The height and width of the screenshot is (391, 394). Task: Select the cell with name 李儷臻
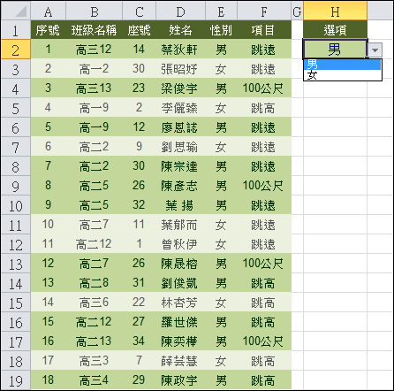pos(180,108)
